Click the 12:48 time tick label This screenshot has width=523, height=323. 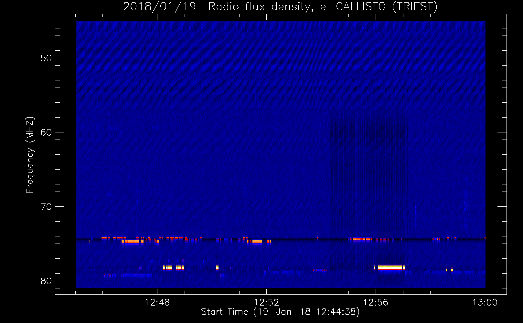157,303
